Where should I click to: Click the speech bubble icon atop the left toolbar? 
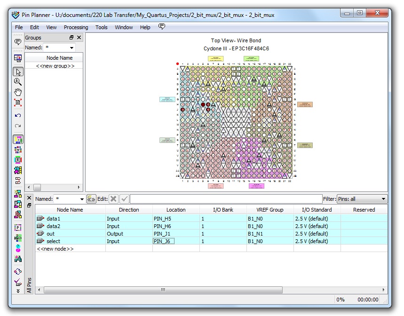click(18, 42)
